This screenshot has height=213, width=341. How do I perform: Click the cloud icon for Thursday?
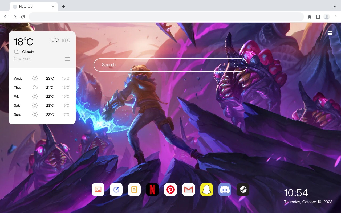tap(35, 87)
